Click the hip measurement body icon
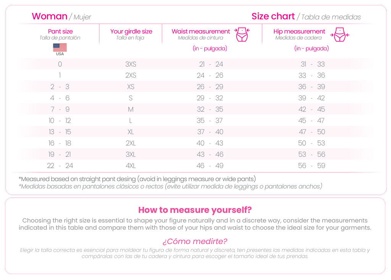The image size is (391, 280). click(339, 35)
